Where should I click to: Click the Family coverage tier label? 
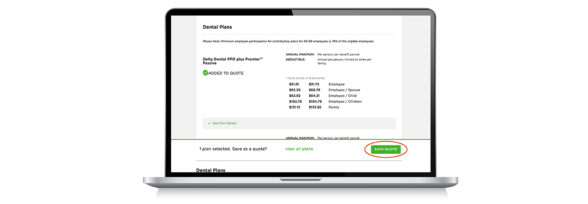[x=334, y=107]
